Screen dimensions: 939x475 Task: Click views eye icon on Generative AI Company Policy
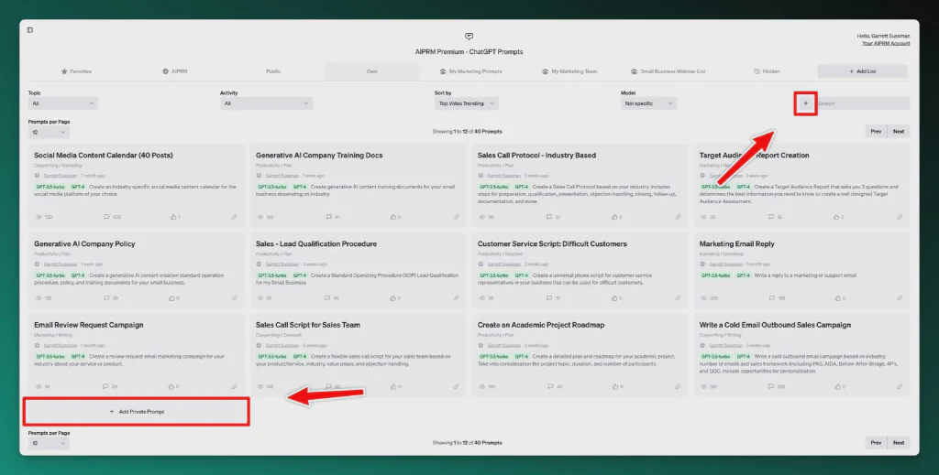pos(39,297)
